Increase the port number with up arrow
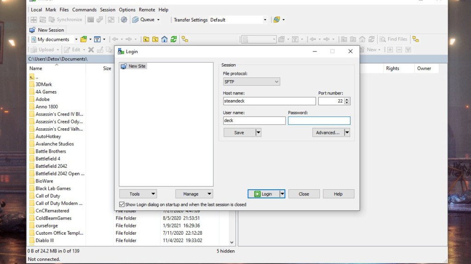This screenshot has height=264, width=471. coord(347,99)
